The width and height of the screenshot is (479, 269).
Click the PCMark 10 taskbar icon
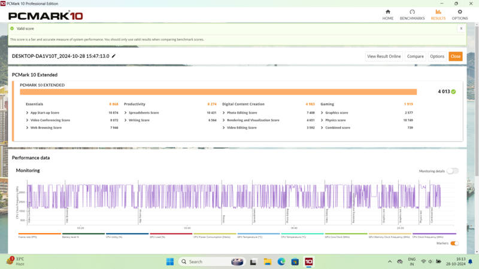(x=308, y=262)
